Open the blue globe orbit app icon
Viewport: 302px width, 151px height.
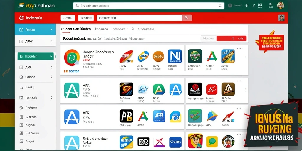(x=143, y=89)
